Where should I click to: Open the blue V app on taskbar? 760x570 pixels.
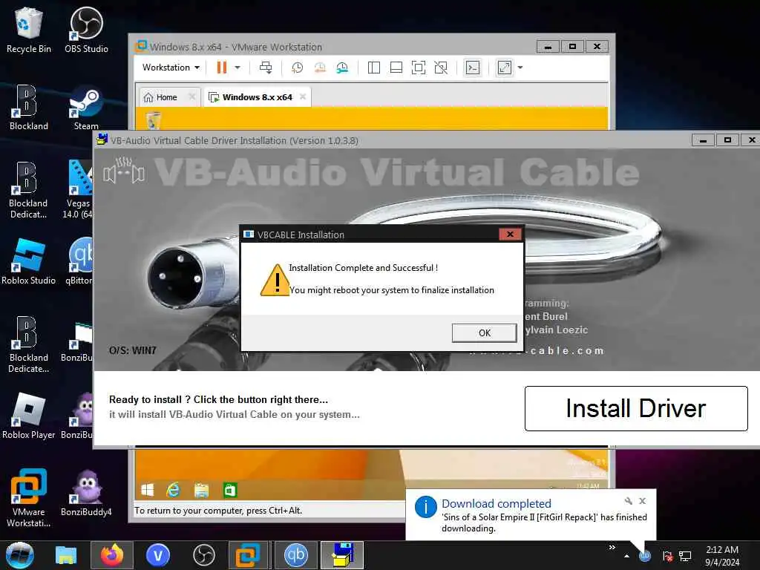tap(158, 555)
